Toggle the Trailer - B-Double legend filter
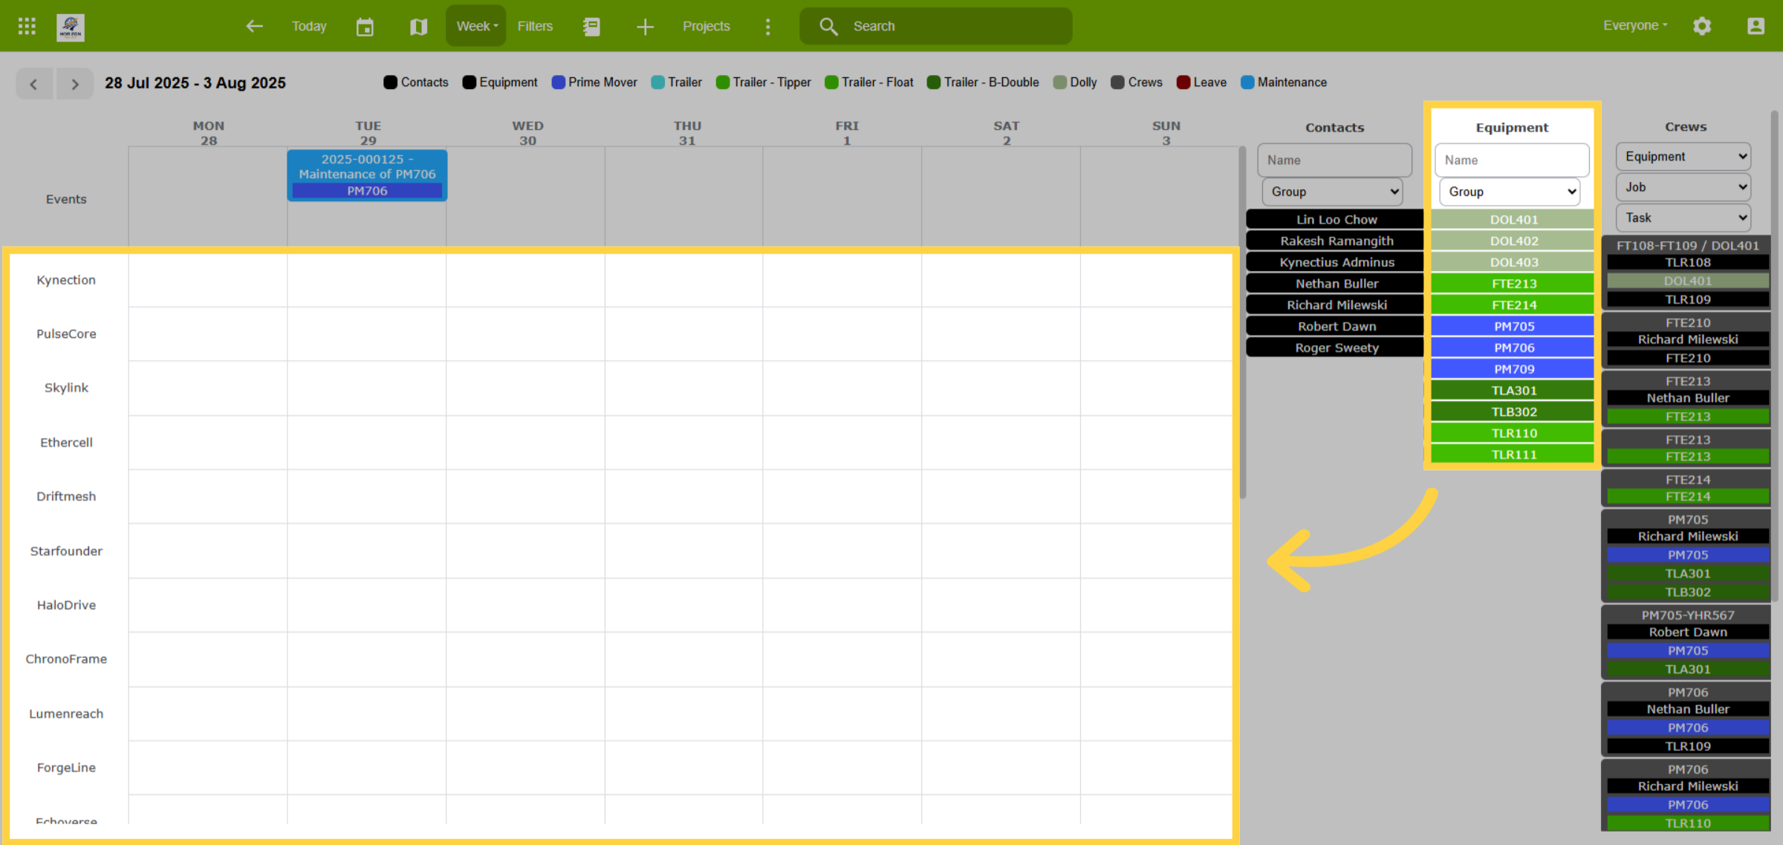This screenshot has height=845, width=1783. [983, 82]
